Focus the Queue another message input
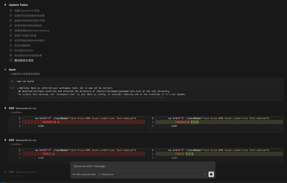The height and width of the screenshot is (183, 287). pos(143,166)
